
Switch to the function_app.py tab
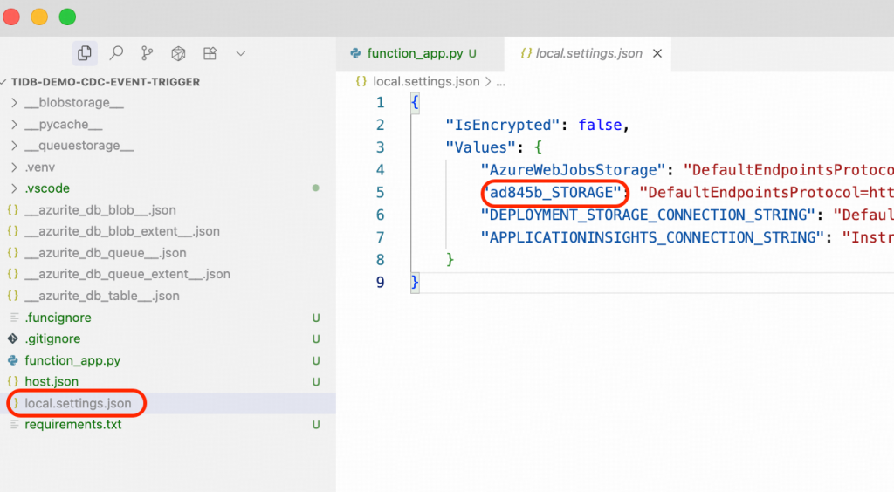coord(415,53)
